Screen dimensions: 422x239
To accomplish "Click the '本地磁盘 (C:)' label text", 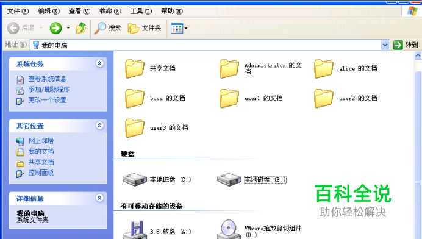I will point(170,179).
